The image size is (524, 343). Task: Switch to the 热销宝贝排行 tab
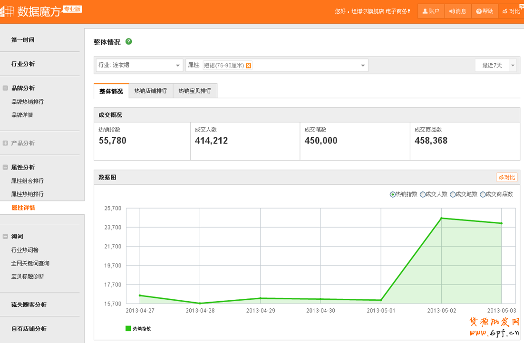[195, 91]
